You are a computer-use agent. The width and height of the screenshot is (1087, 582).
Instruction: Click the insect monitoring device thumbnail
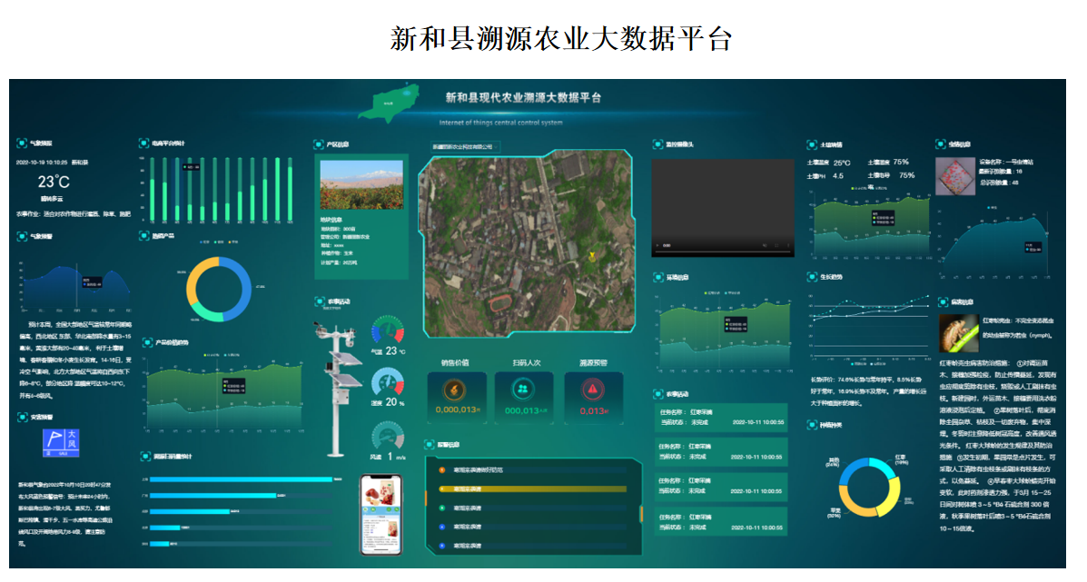point(954,176)
